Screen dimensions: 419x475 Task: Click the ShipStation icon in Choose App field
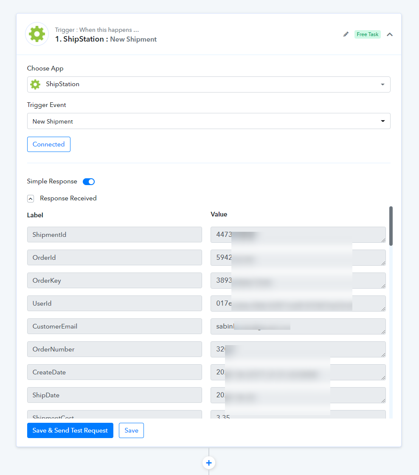click(x=35, y=84)
